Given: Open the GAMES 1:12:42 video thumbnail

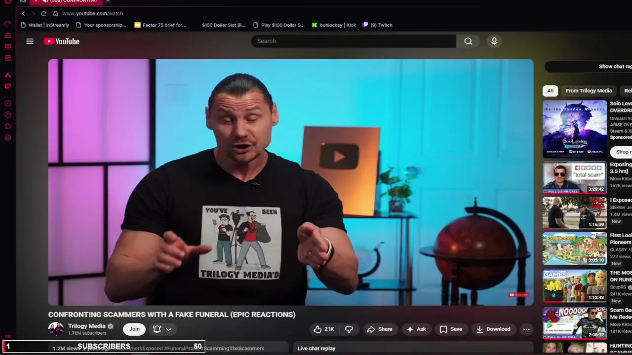Looking at the screenshot, I should 575,285.
